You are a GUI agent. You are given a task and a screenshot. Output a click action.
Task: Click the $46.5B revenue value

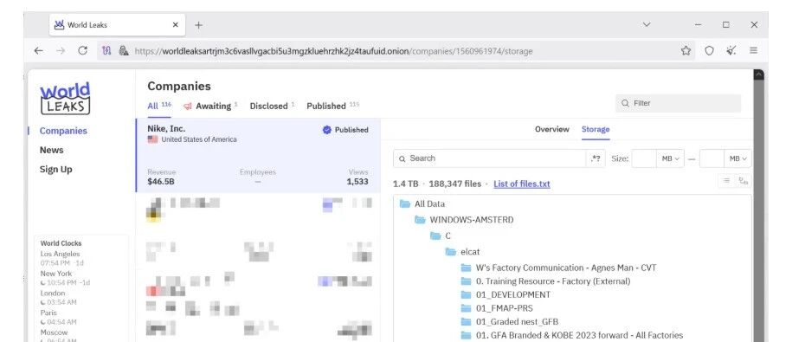[161, 181]
